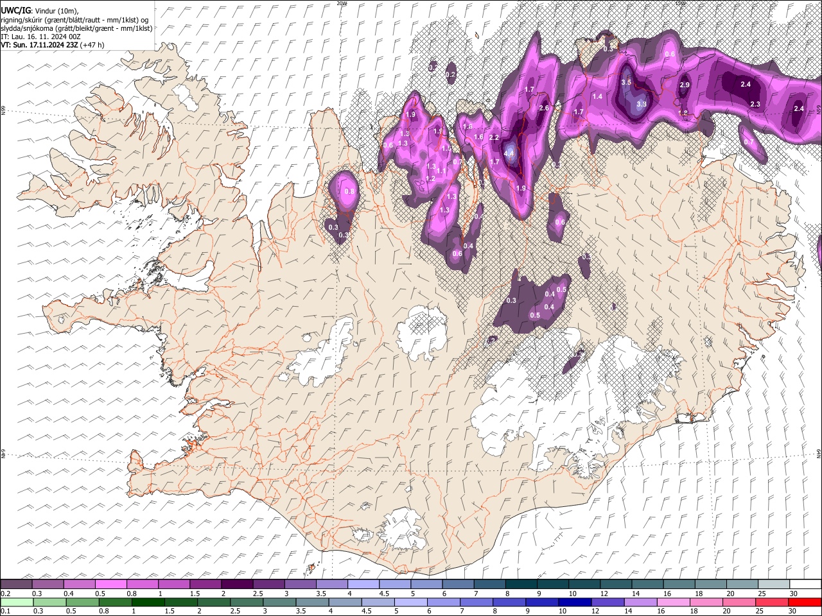
Task: Click the pale lavender 4–4.5 swatch in upper legend
Action: click(x=363, y=585)
